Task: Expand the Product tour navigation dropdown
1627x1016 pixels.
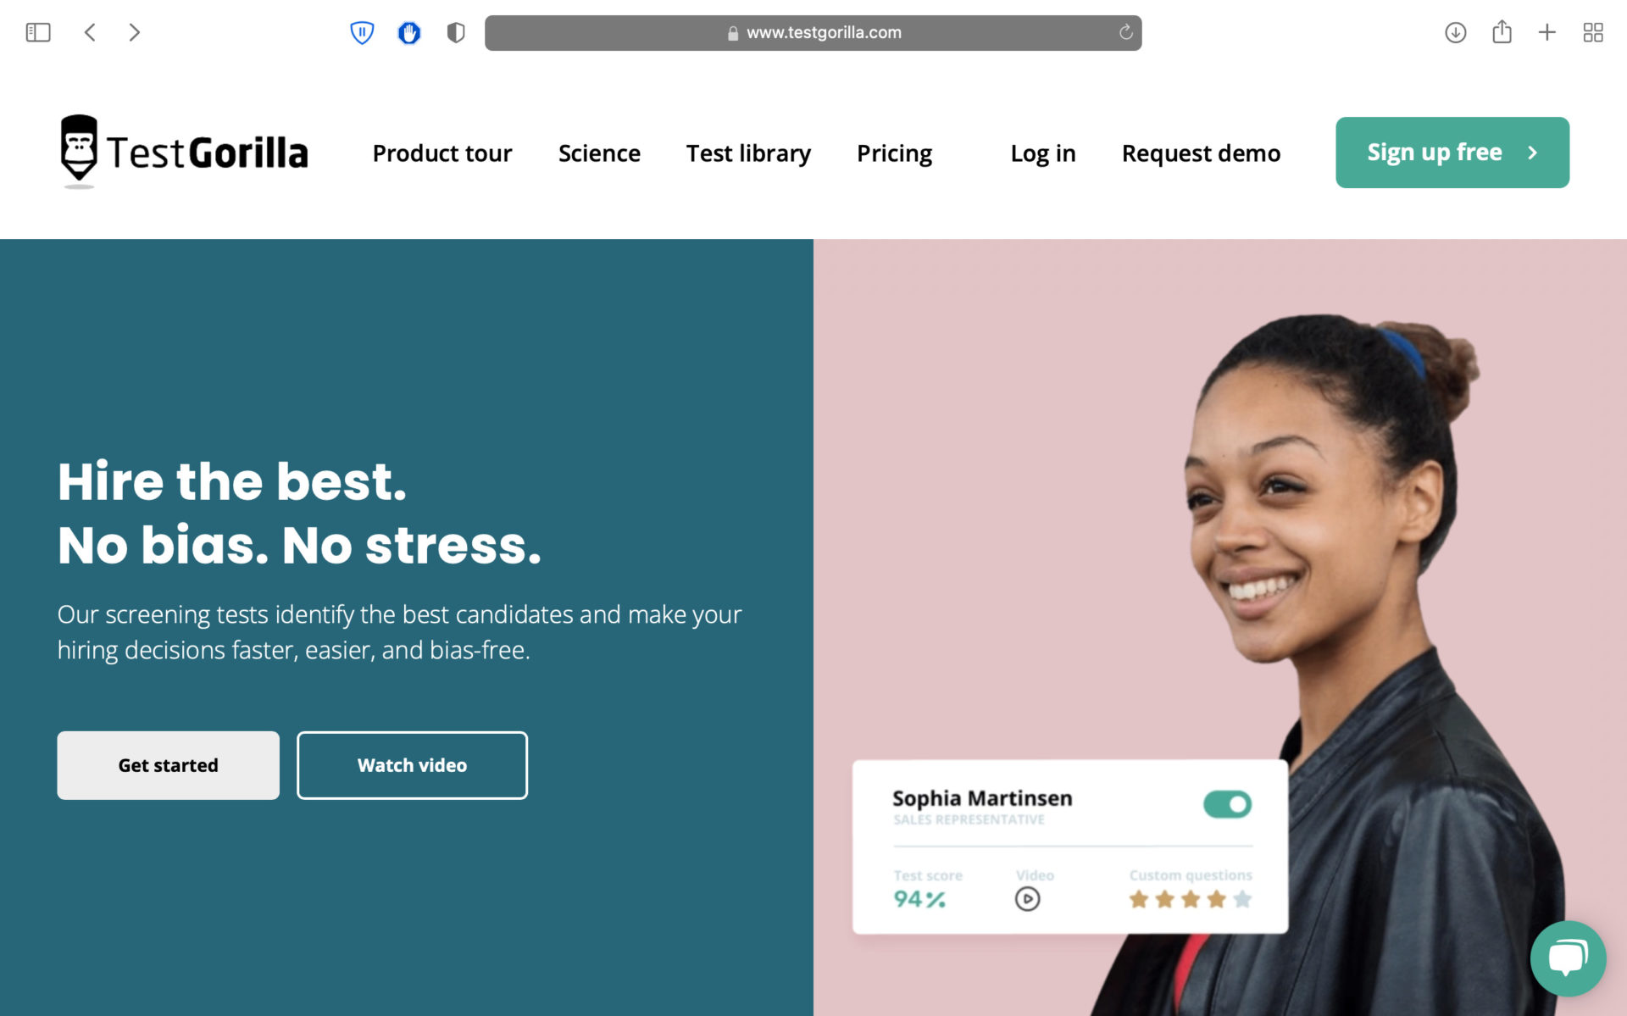Action: tap(441, 151)
